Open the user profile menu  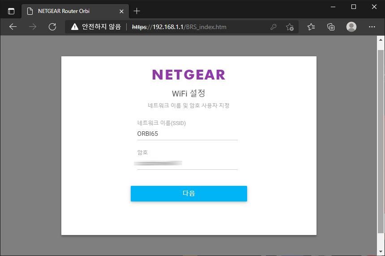pos(351,27)
